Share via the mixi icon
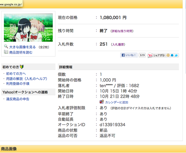Screen dimensions: 186x153 click(168, 55)
